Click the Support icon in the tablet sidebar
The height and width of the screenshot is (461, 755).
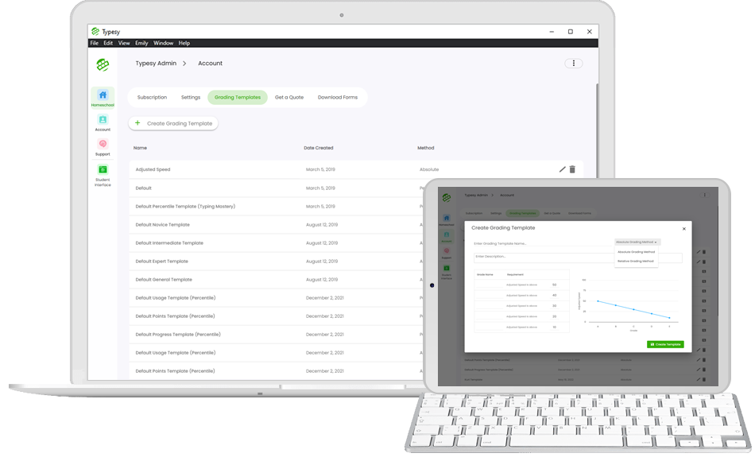coord(447,253)
